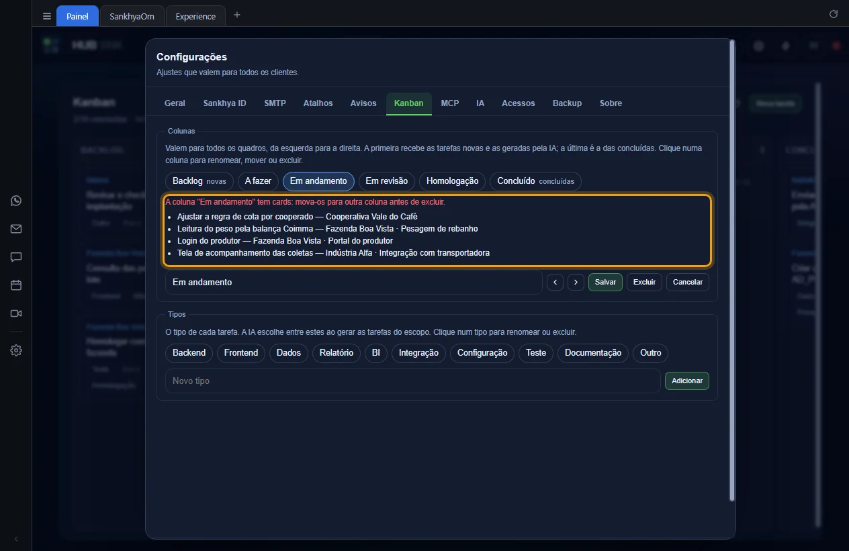
Task: Save the column name with Salvar
Action: click(605, 283)
